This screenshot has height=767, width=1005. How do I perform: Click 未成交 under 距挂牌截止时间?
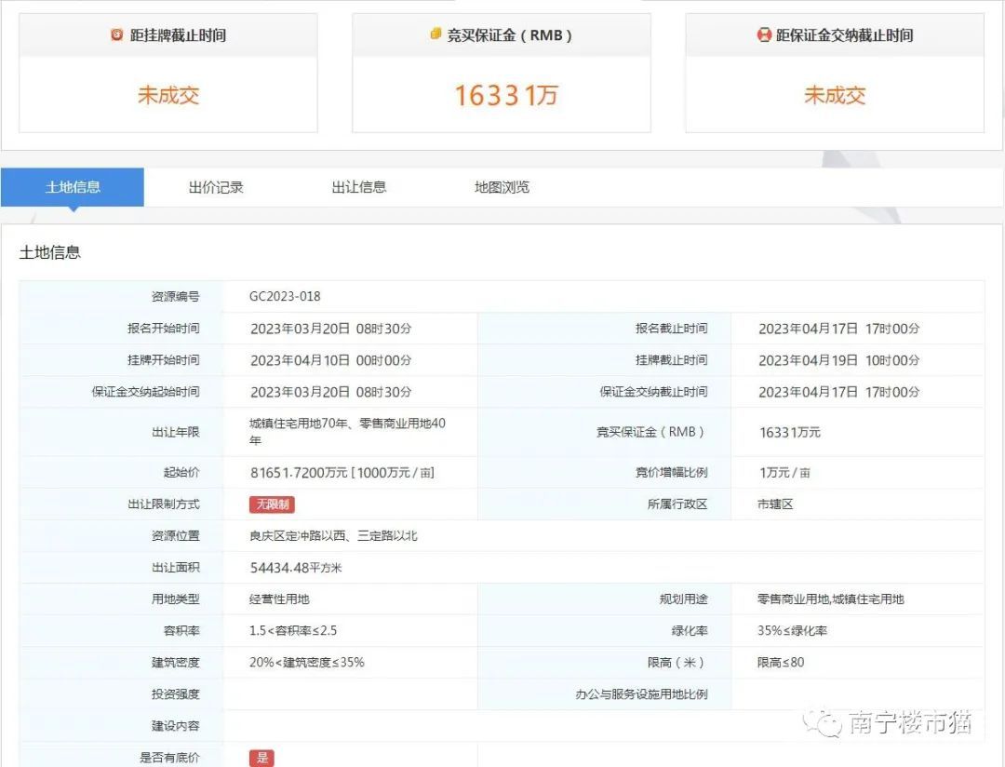pyautogui.click(x=168, y=96)
